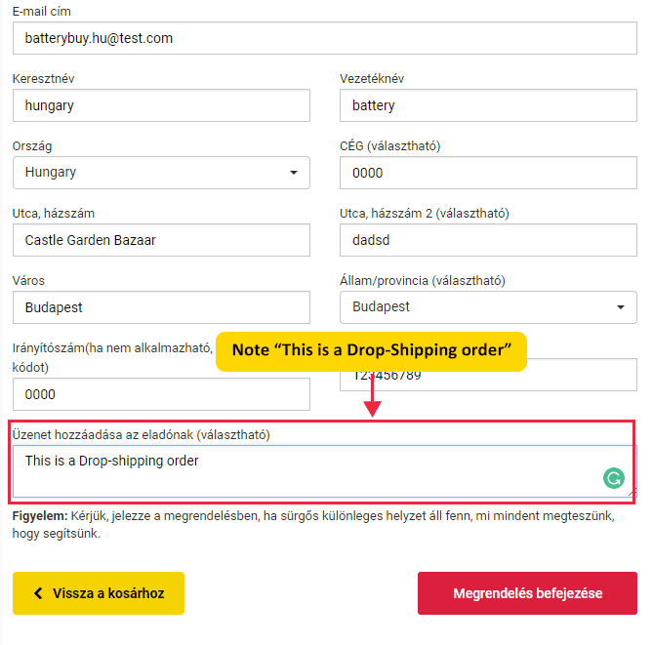Click the Irányítószám postal code field
The width and height of the screenshot is (653, 645).
point(161,394)
